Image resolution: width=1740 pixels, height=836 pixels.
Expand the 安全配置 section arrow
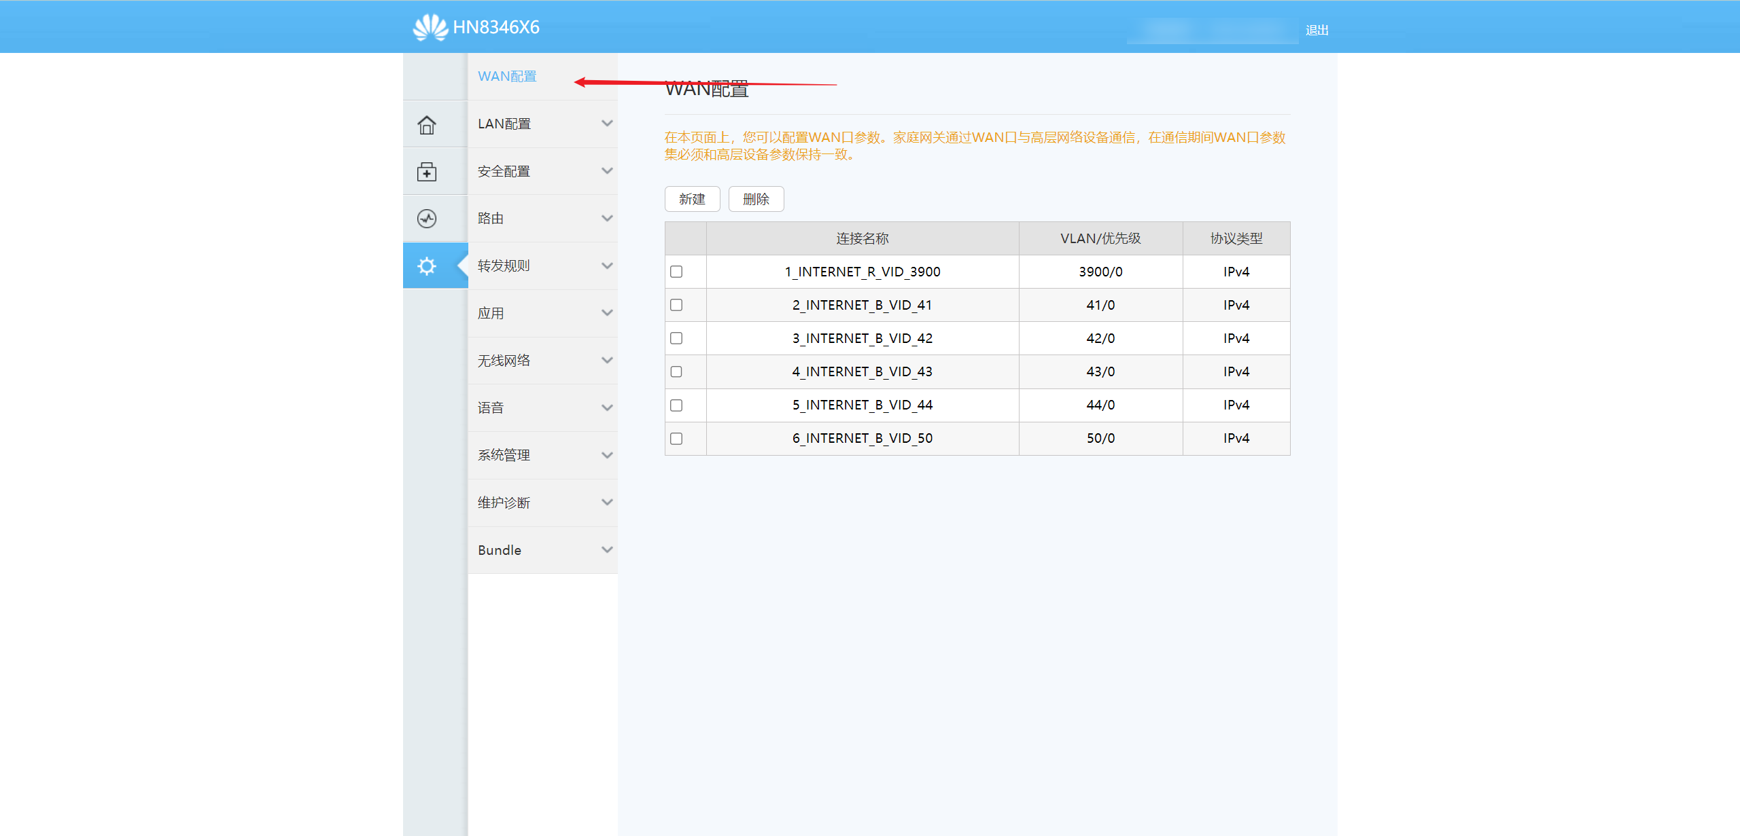(607, 171)
